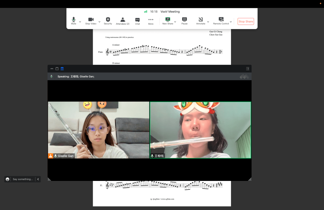Click the More three-dots icon

pos(151,21)
